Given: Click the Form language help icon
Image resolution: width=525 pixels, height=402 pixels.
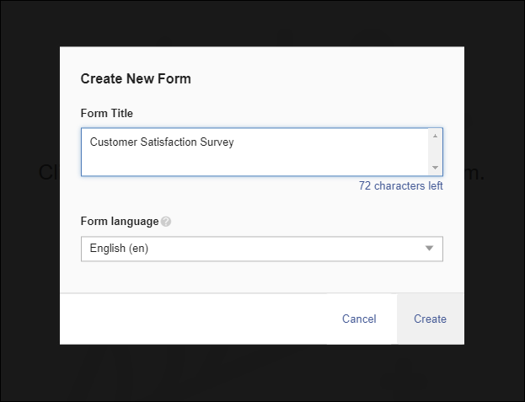Looking at the screenshot, I should (x=166, y=222).
